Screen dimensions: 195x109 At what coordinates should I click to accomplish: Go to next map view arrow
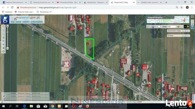(4, 44)
